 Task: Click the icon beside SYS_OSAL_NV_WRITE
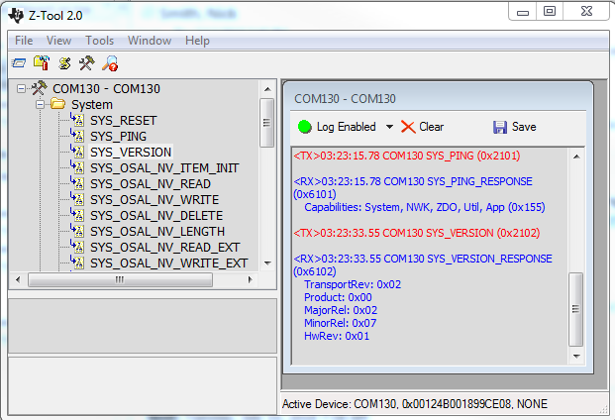(77, 199)
